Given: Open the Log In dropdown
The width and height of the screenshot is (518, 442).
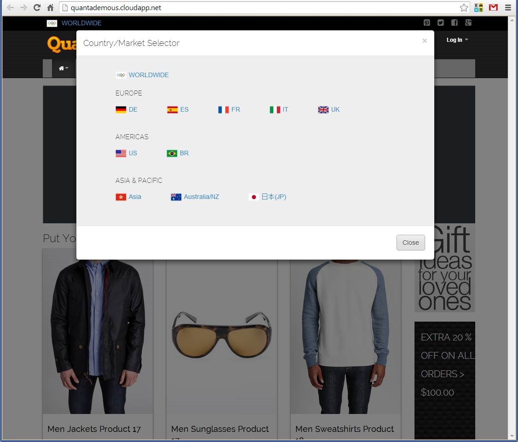Looking at the screenshot, I should [457, 40].
